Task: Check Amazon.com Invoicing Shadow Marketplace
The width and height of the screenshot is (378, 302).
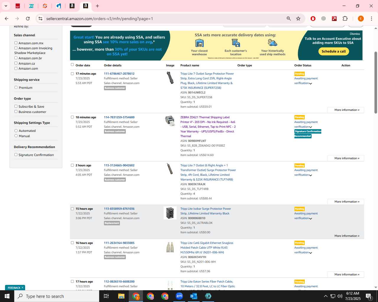Action: pos(16,48)
